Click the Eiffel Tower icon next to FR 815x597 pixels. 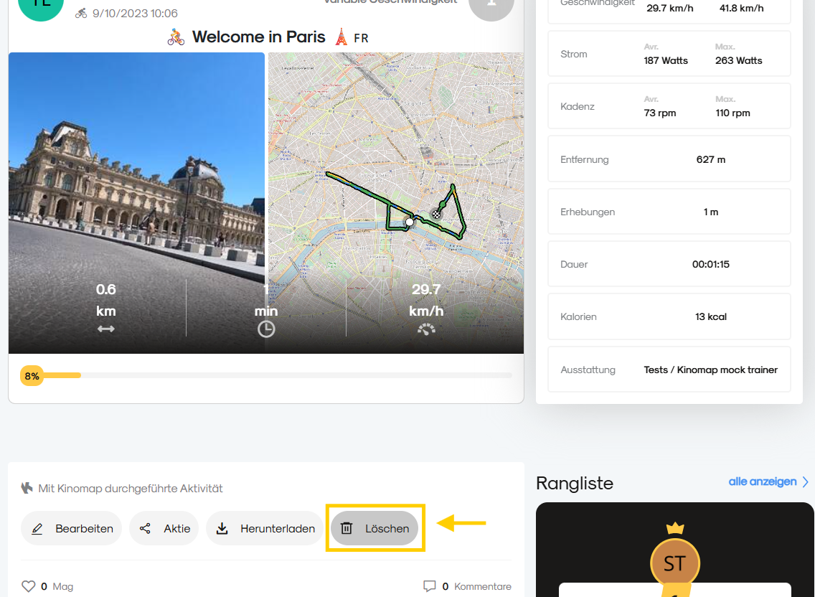(341, 37)
